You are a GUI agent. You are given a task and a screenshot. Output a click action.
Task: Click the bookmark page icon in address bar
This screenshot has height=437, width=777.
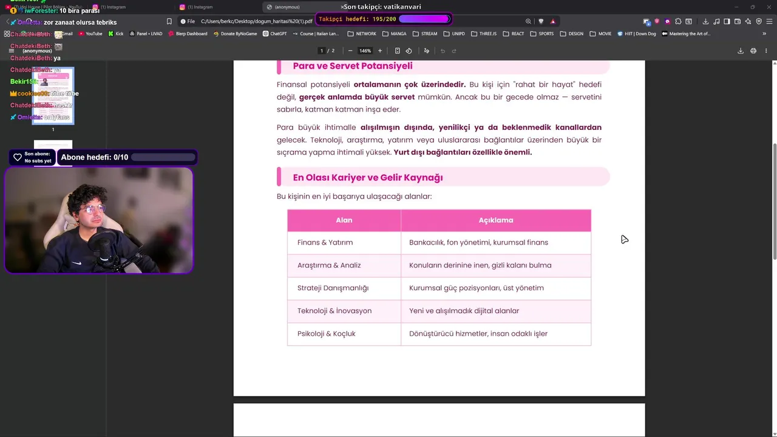pyautogui.click(x=169, y=21)
